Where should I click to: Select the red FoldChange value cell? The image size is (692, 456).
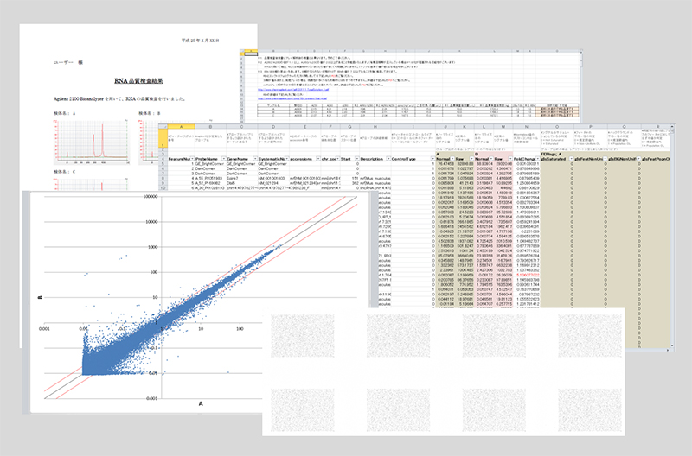[527, 275]
